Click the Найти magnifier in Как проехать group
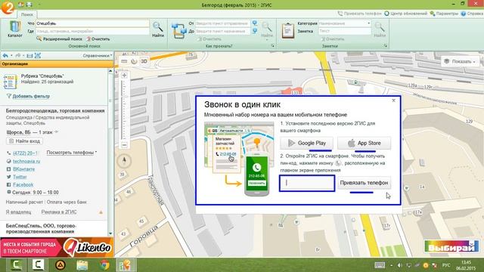The height and width of the screenshot is (272, 484). point(267,29)
